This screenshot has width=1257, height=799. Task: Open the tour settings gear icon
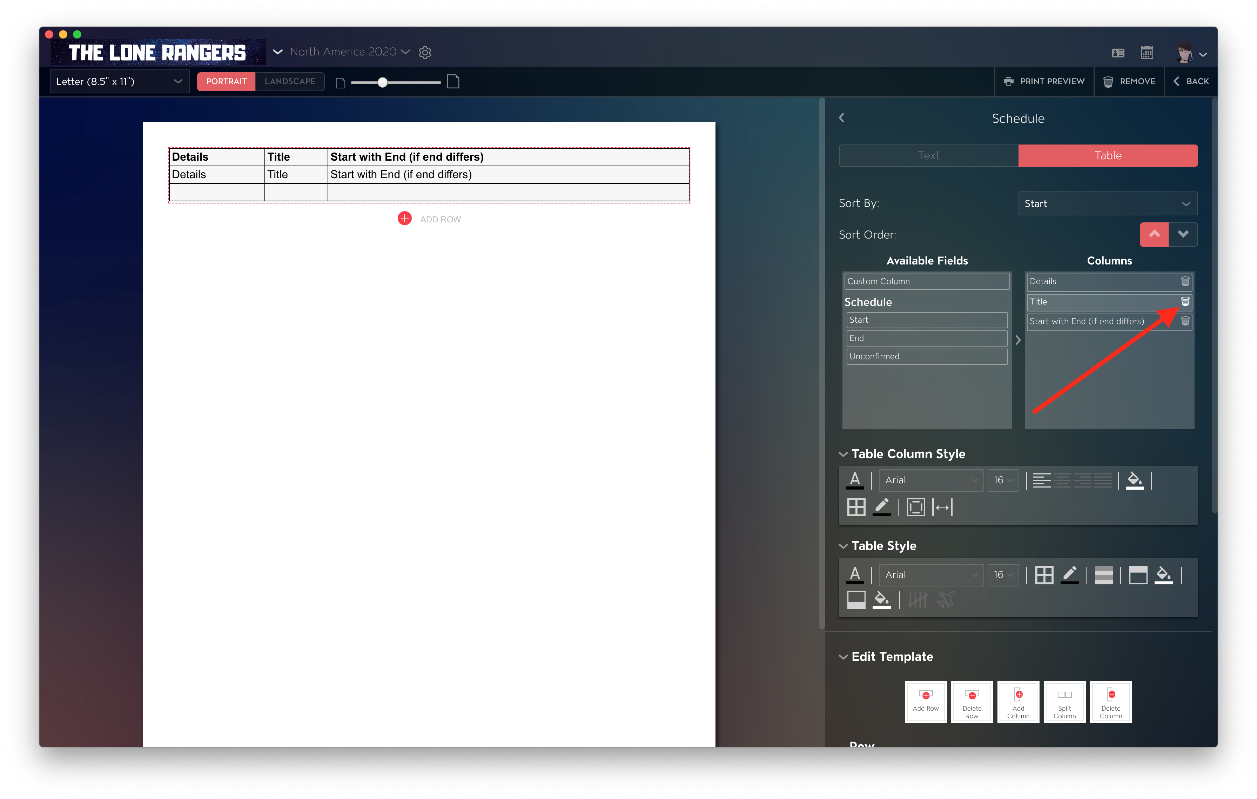[x=425, y=52]
